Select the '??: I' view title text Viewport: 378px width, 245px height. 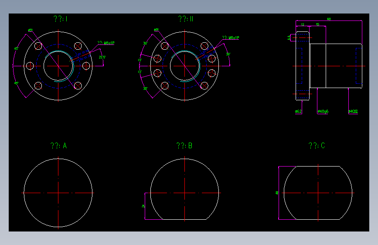point(61,19)
